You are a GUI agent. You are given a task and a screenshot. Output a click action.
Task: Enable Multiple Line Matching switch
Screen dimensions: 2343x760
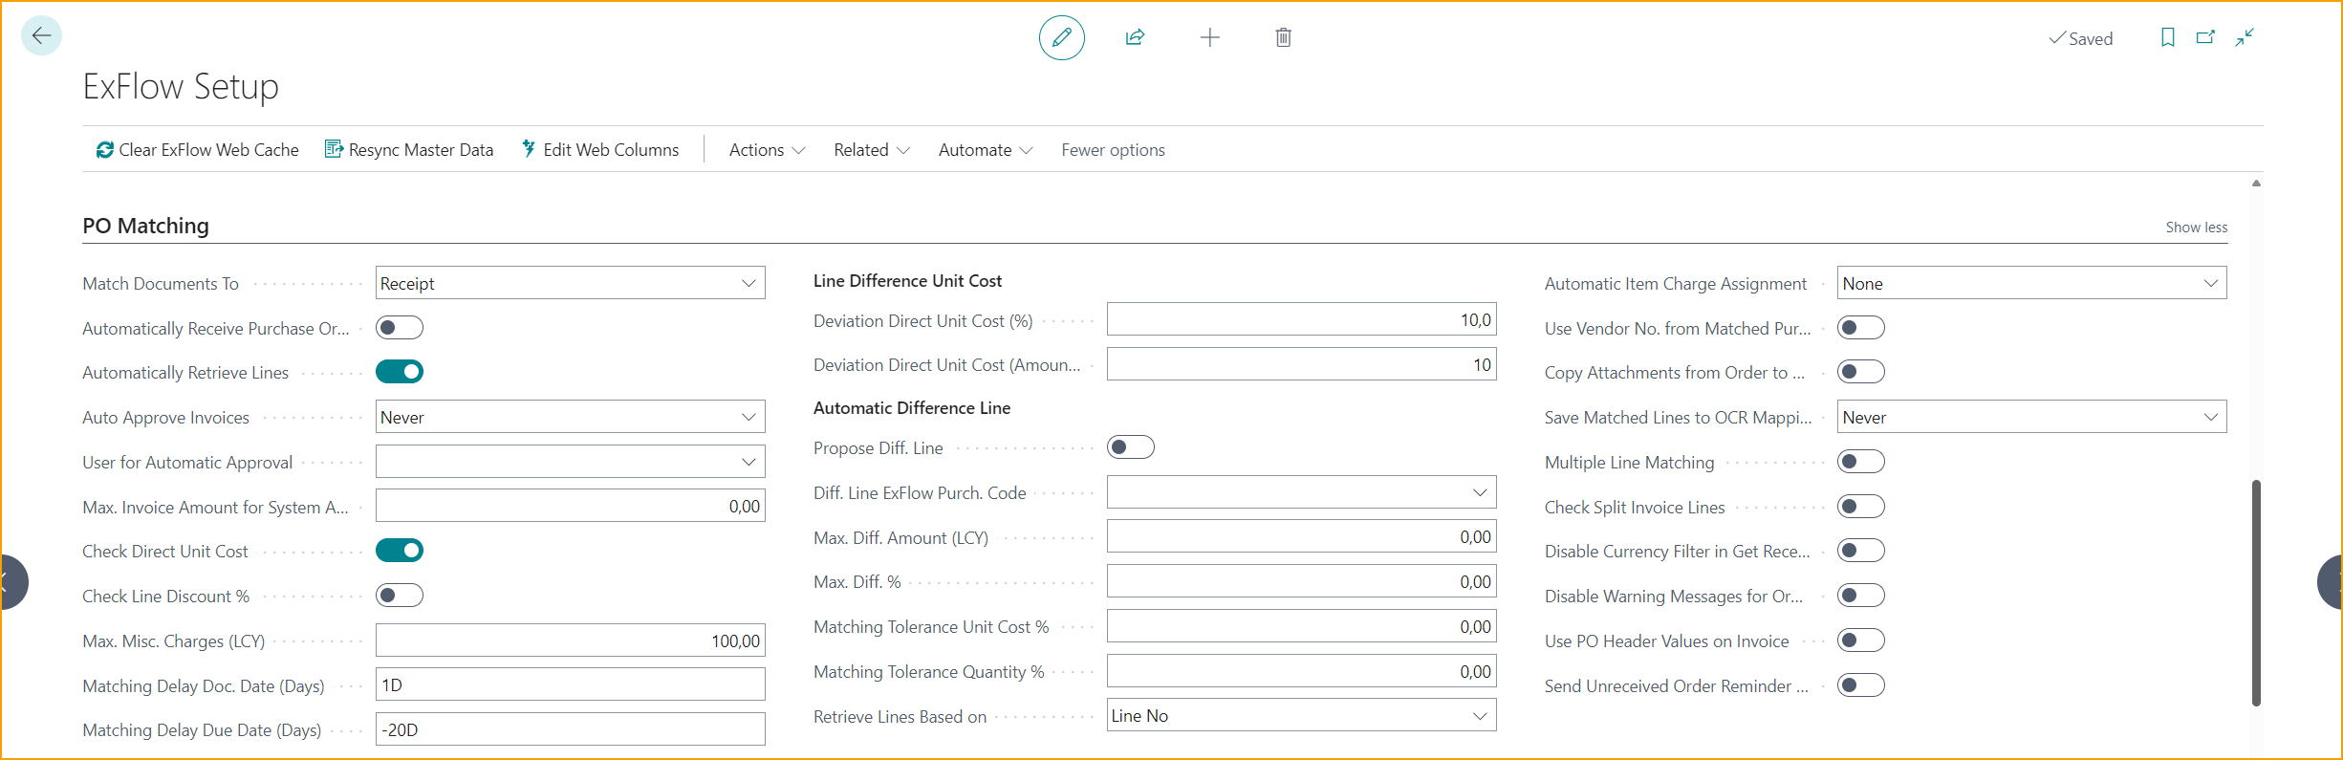[1861, 462]
